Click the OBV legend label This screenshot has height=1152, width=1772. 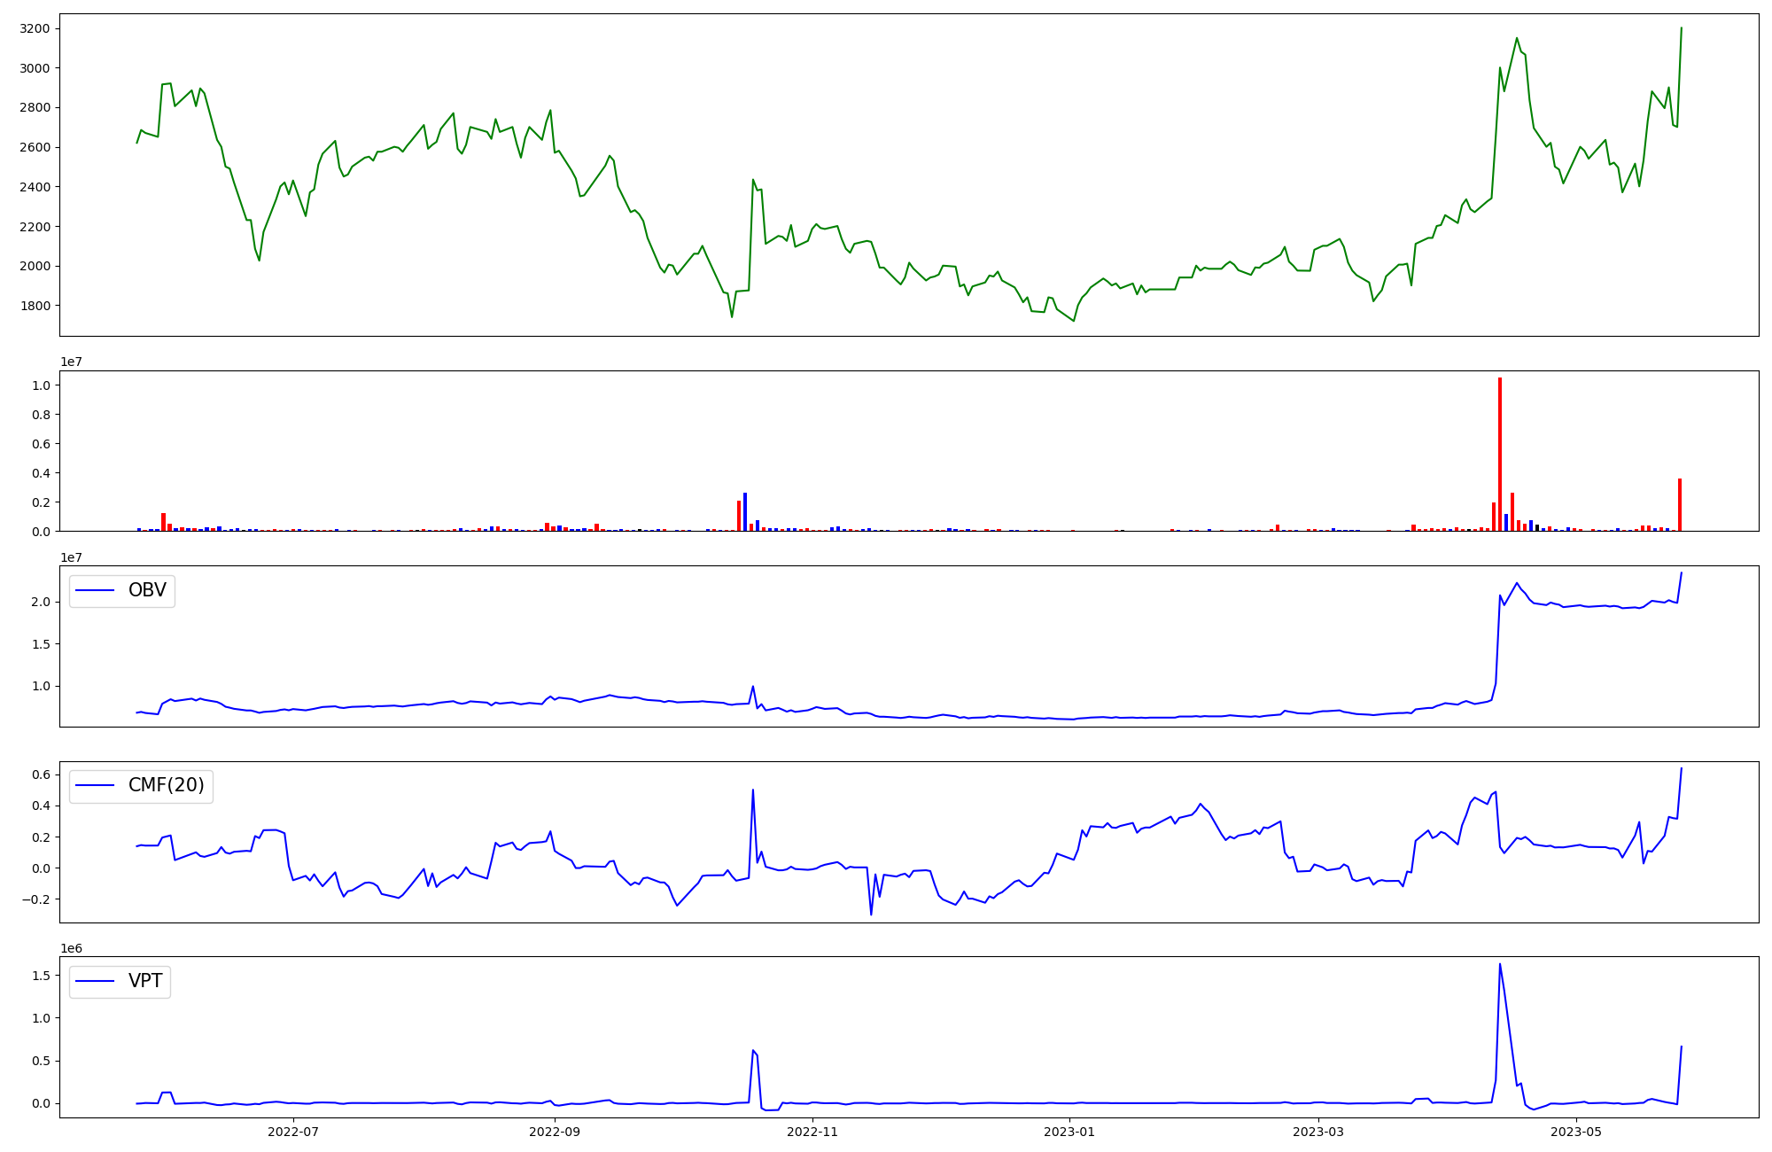[x=147, y=590]
